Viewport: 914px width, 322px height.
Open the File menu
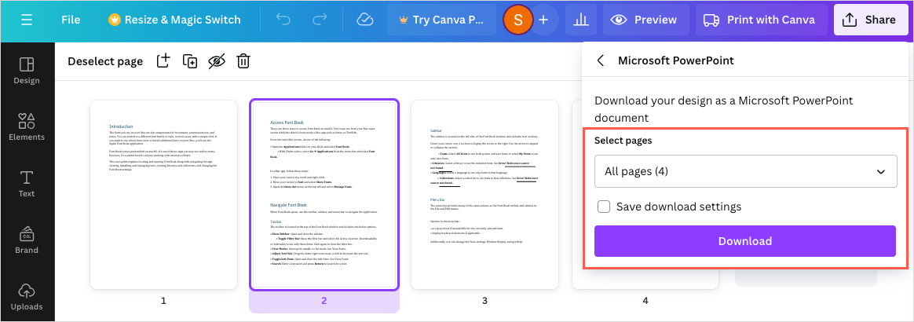click(x=71, y=20)
